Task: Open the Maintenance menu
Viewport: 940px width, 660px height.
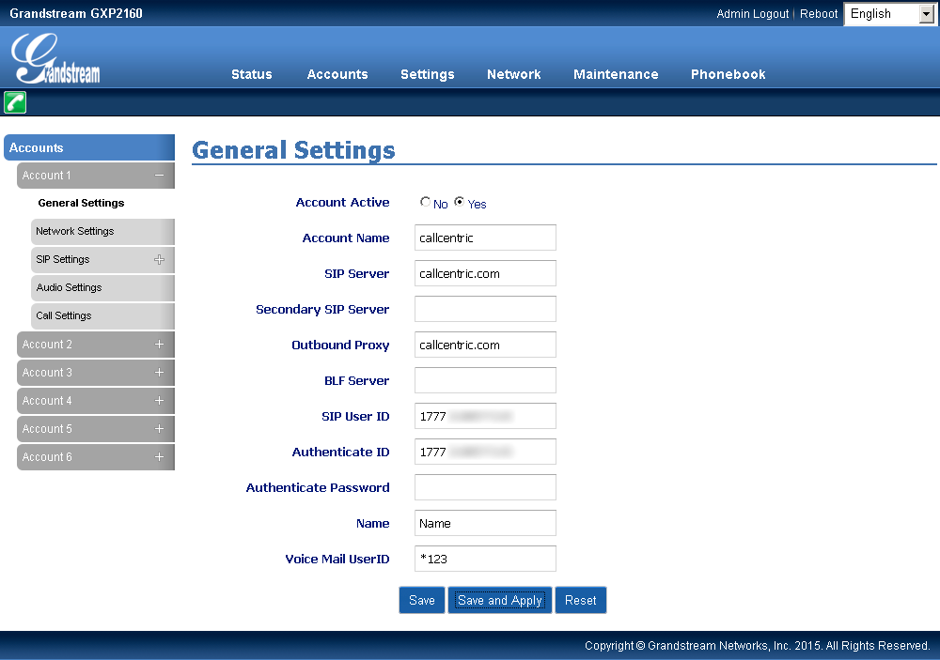Action: coord(616,74)
